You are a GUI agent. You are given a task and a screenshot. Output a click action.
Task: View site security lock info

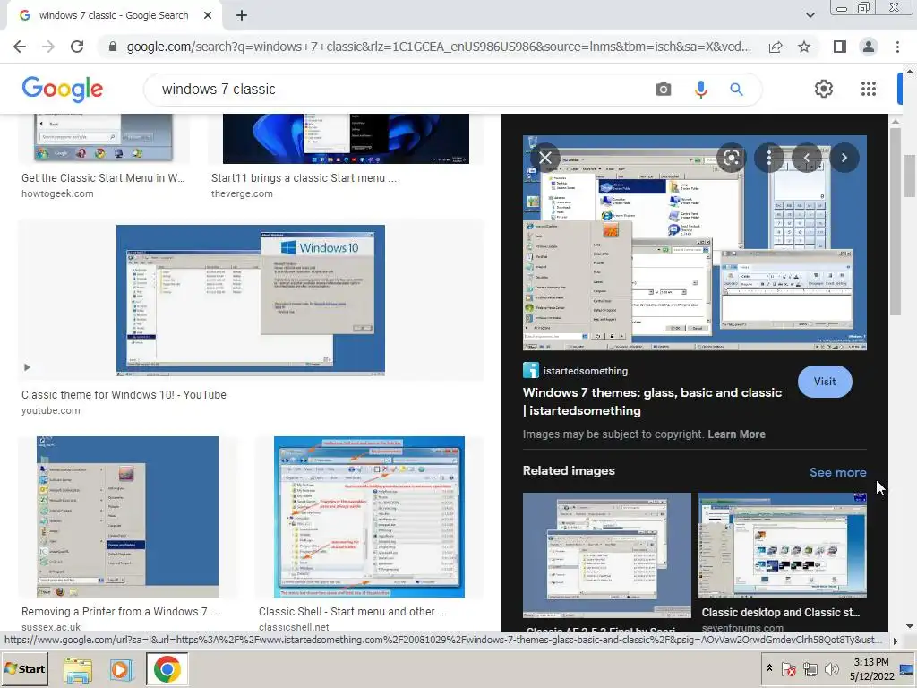point(113,47)
